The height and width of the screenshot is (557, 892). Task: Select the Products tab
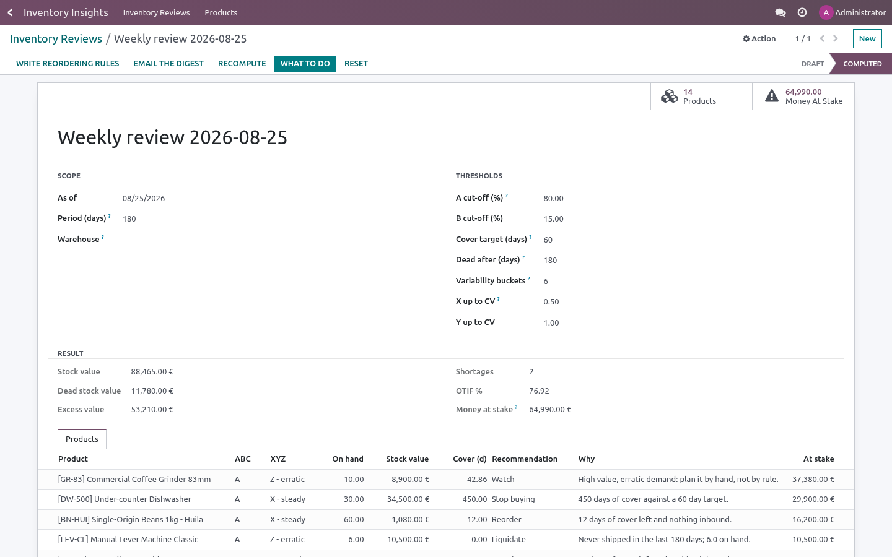82,439
